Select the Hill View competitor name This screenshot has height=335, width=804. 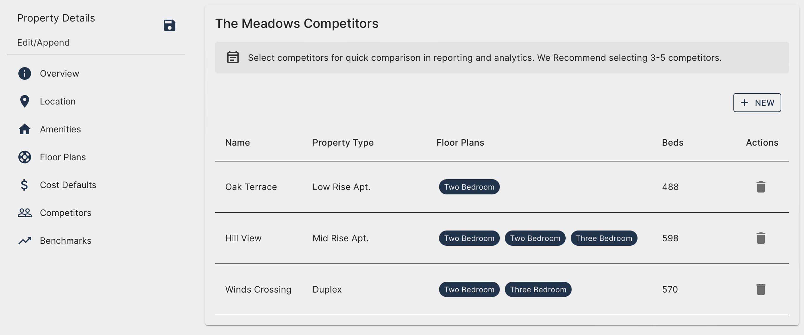pos(243,238)
